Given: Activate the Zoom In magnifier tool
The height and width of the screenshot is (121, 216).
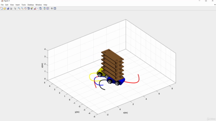Looking at the screenshot, I should click(x=19, y=8).
